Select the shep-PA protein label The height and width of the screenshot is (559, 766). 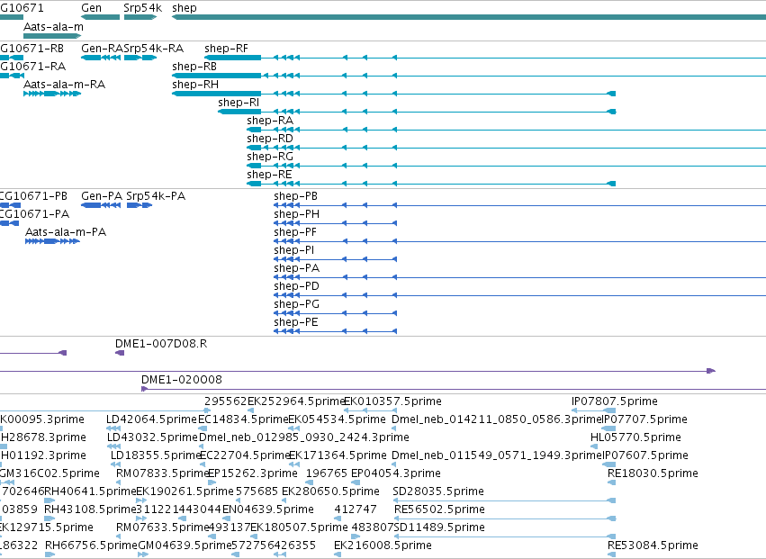pos(296,269)
